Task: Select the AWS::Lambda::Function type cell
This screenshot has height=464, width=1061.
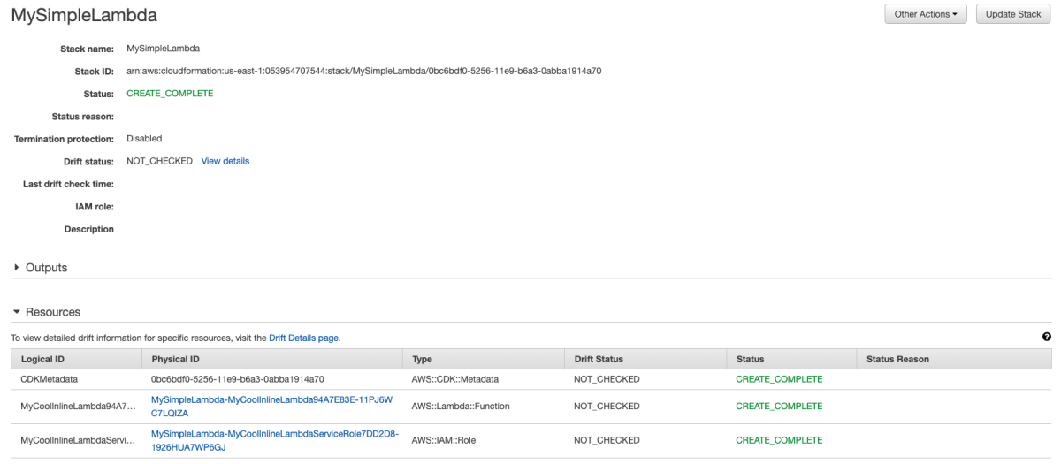Action: 461,407
